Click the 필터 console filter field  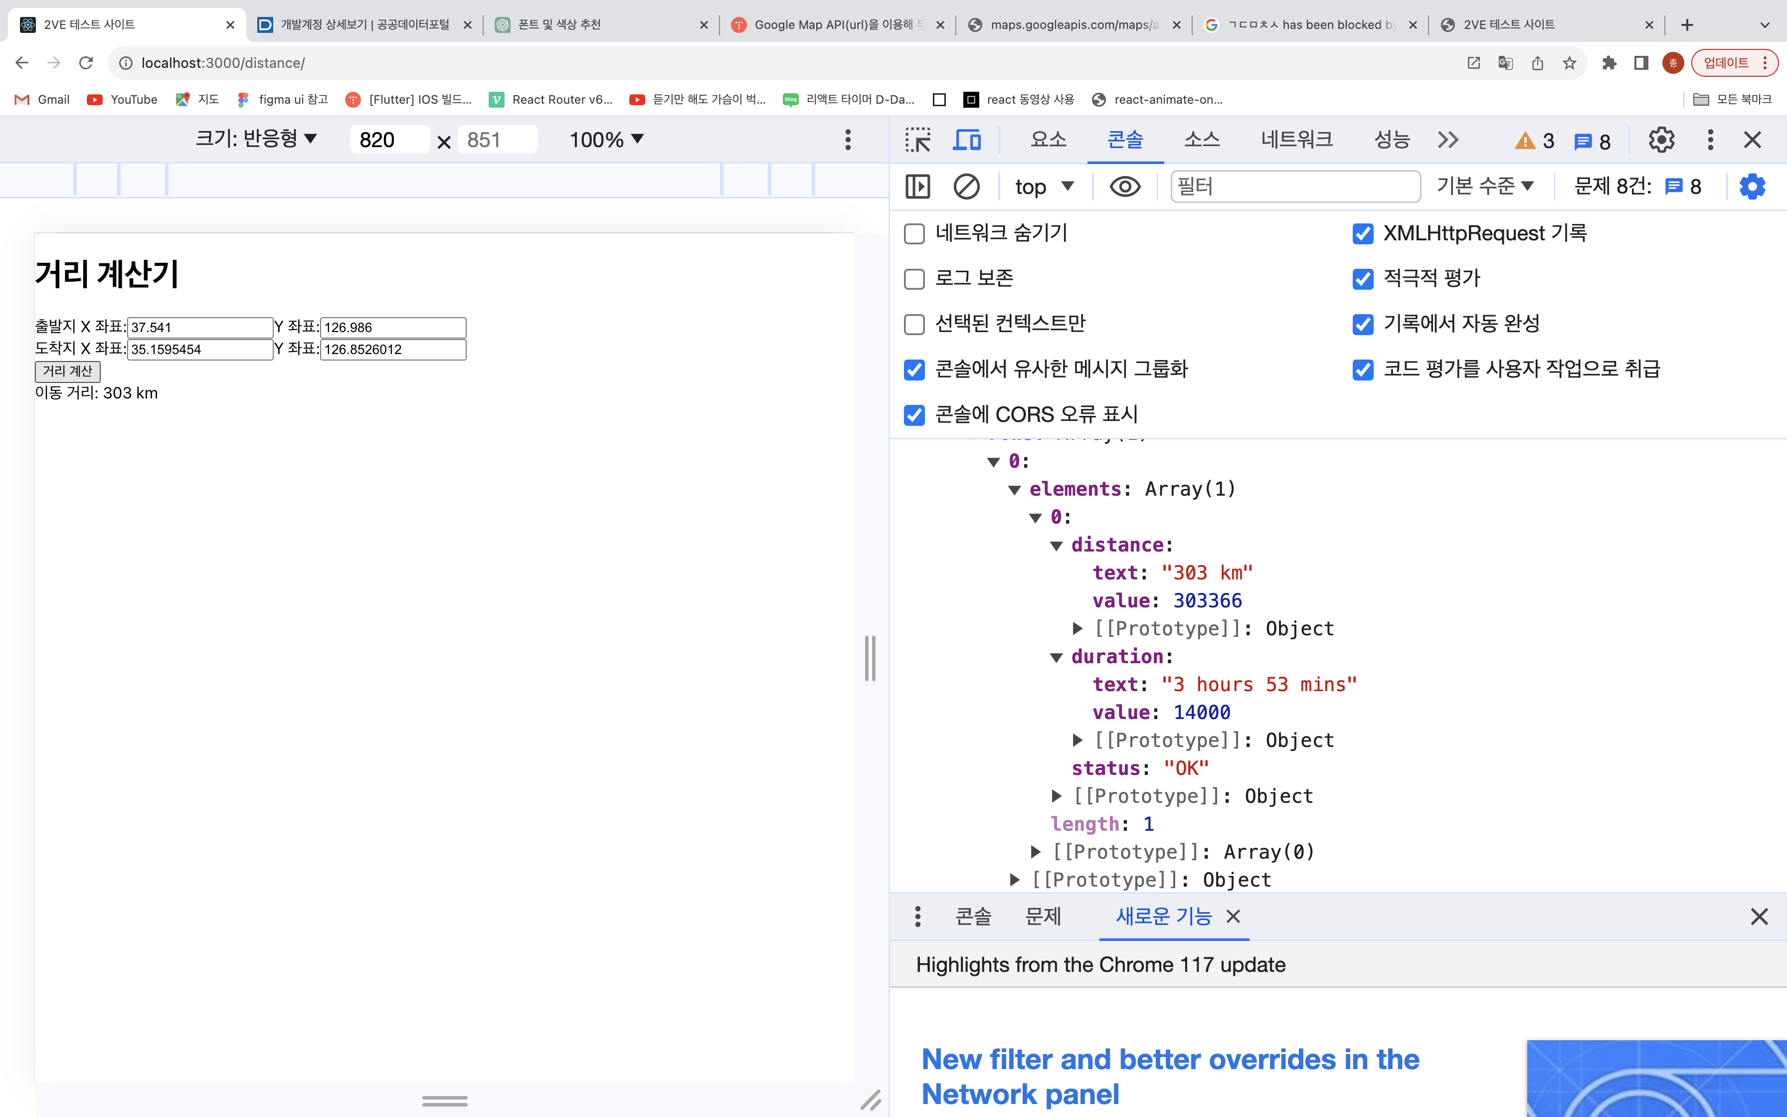pyautogui.click(x=1295, y=186)
